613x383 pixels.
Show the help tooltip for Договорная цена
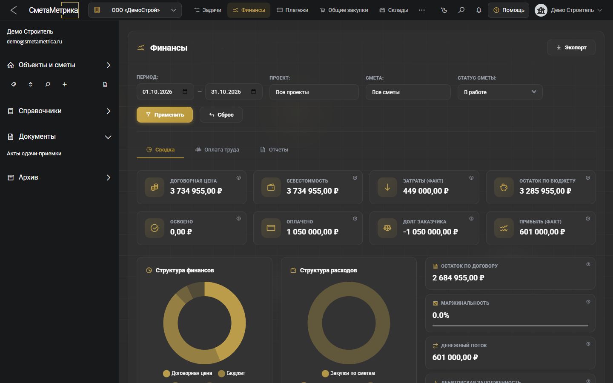tap(238, 178)
